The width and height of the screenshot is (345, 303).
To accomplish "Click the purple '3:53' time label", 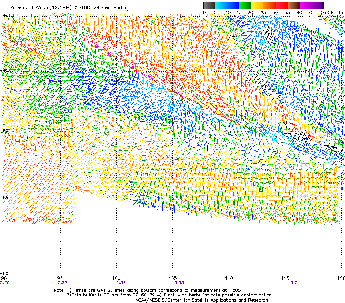I will [179, 283].
